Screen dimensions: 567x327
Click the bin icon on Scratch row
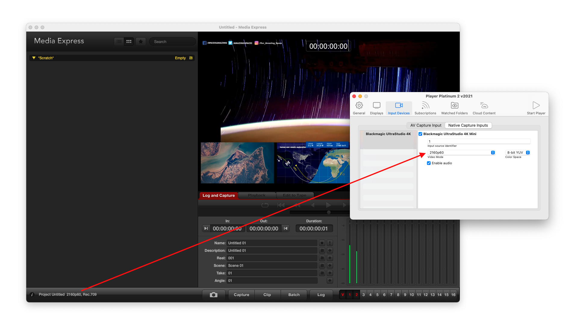pyautogui.click(x=191, y=58)
